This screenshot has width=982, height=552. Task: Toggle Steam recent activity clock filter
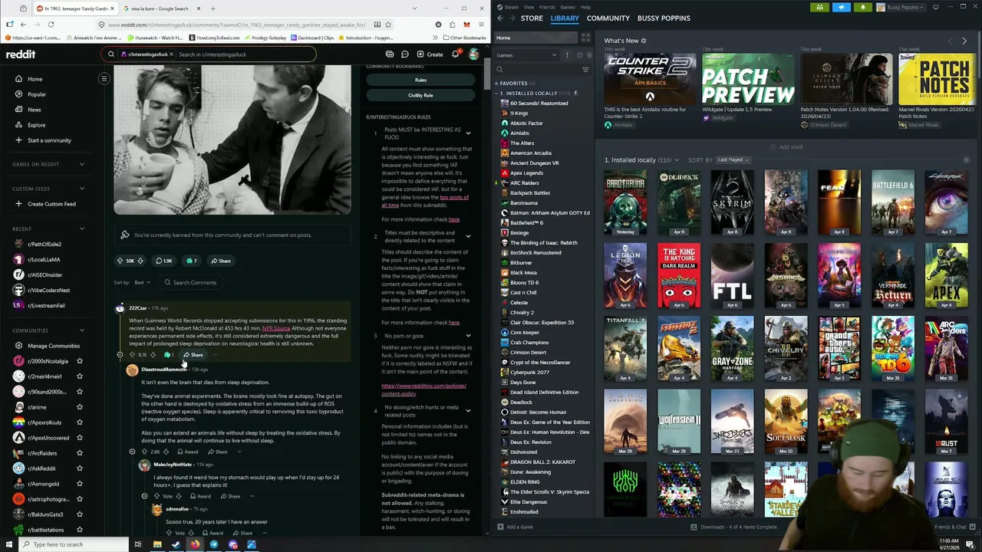tap(579, 55)
